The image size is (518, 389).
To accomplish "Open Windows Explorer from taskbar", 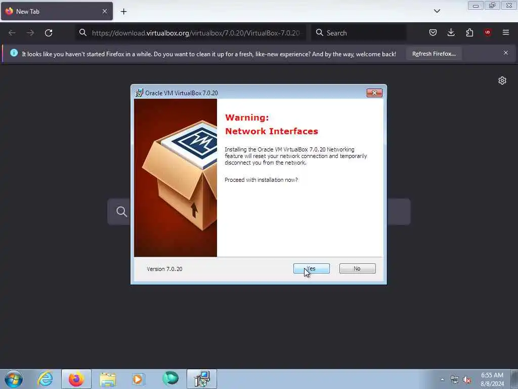I will tap(108, 379).
